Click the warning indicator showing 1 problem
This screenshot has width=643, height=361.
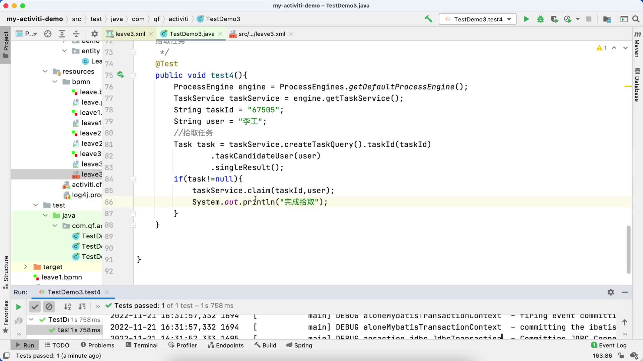click(602, 48)
